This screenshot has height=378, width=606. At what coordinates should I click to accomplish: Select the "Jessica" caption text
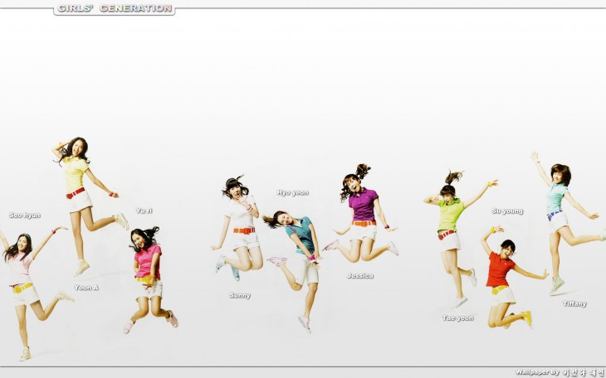click(x=359, y=276)
